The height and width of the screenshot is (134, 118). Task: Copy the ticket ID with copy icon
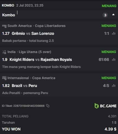pyautogui.click(x=48, y=106)
